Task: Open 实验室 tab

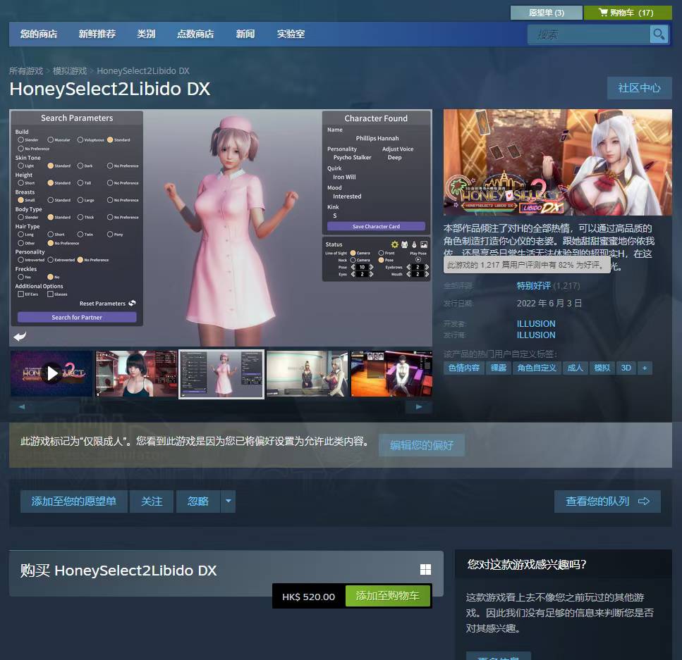Action: 291,34
